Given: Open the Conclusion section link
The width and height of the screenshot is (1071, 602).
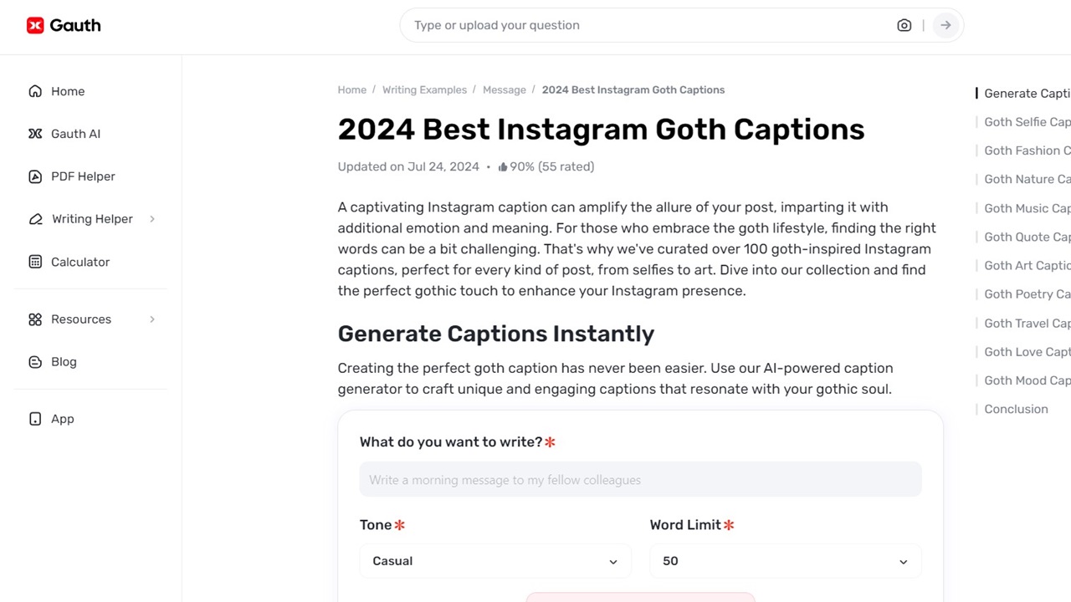Looking at the screenshot, I should click(x=1016, y=409).
